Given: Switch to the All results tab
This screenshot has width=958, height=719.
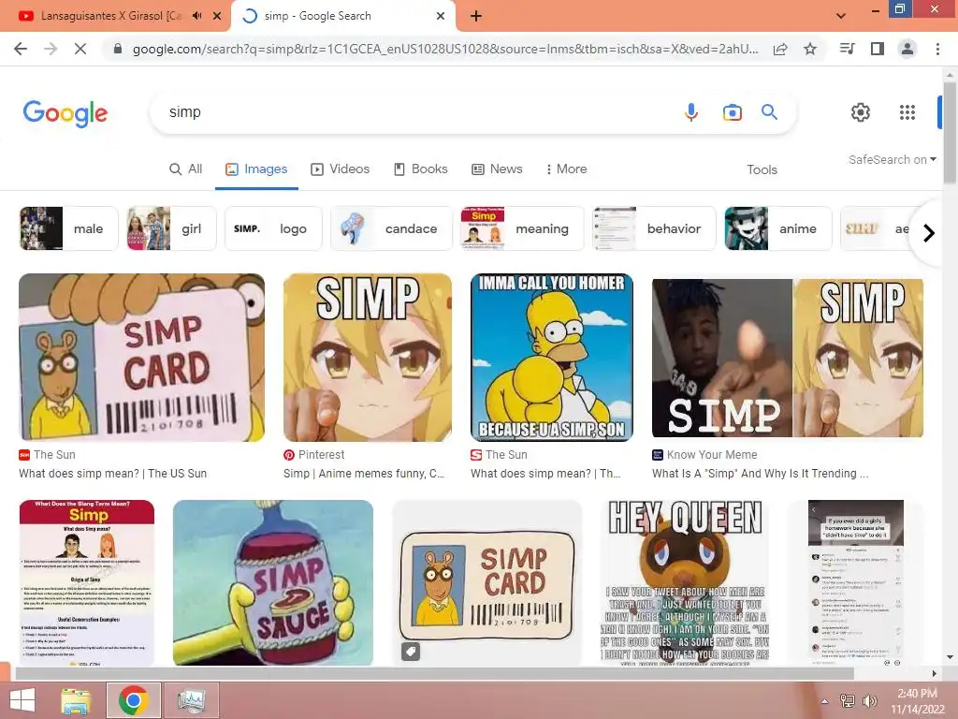Looking at the screenshot, I should pyautogui.click(x=186, y=169).
